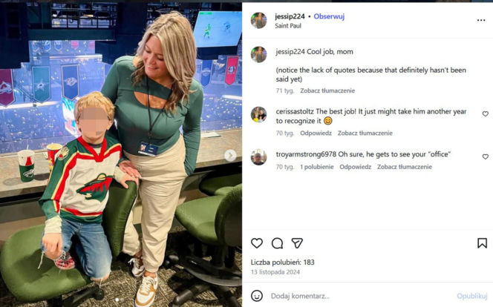Open cerissastoltz profile avatar
Viewport: 493px width, 307px height.
tap(258, 114)
